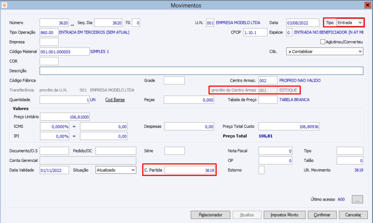
Task: Click the TG input field
Action: (x=136, y=22)
